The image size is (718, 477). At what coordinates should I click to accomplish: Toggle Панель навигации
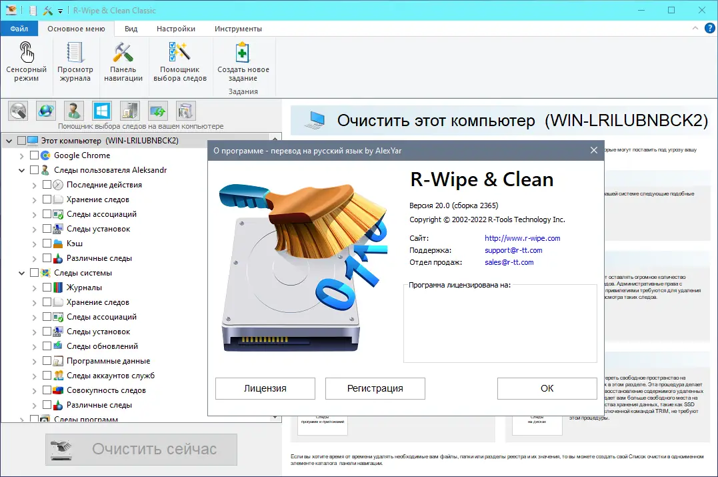click(x=123, y=62)
